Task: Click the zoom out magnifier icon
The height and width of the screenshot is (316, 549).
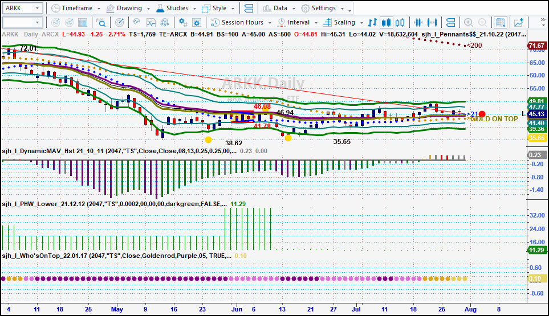Action: [x=482, y=23]
